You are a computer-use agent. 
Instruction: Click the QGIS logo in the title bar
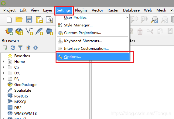pos(3,3)
